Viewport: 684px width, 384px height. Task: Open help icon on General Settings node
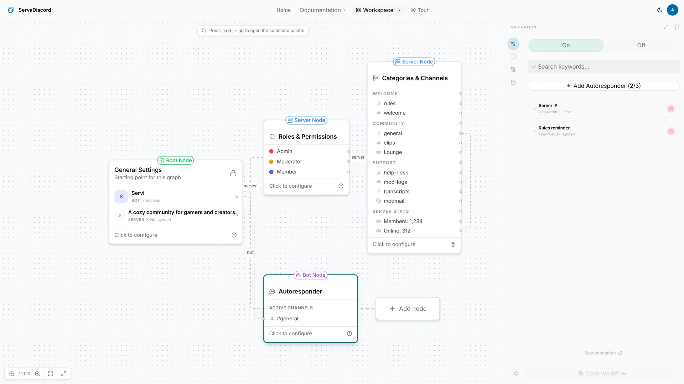coord(234,235)
